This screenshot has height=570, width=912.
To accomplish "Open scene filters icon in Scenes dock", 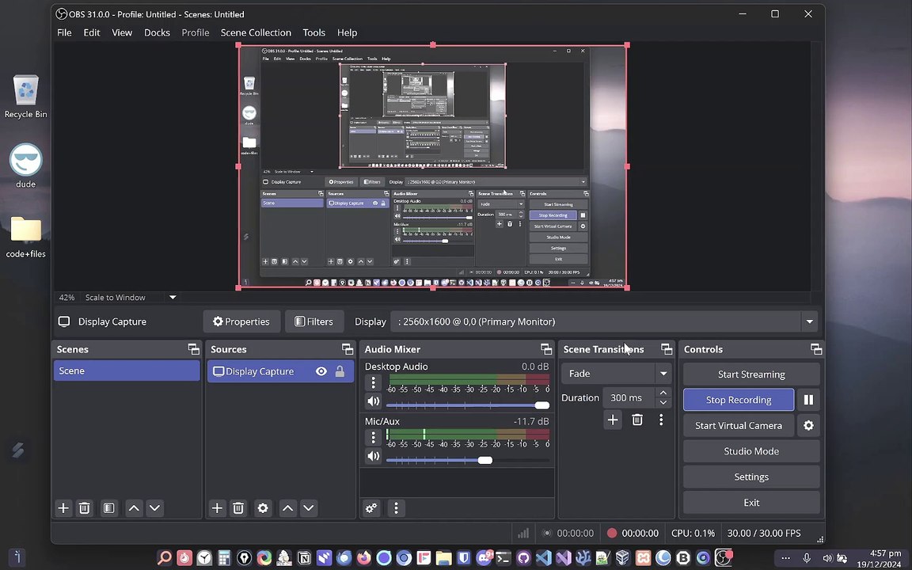I will [108, 507].
